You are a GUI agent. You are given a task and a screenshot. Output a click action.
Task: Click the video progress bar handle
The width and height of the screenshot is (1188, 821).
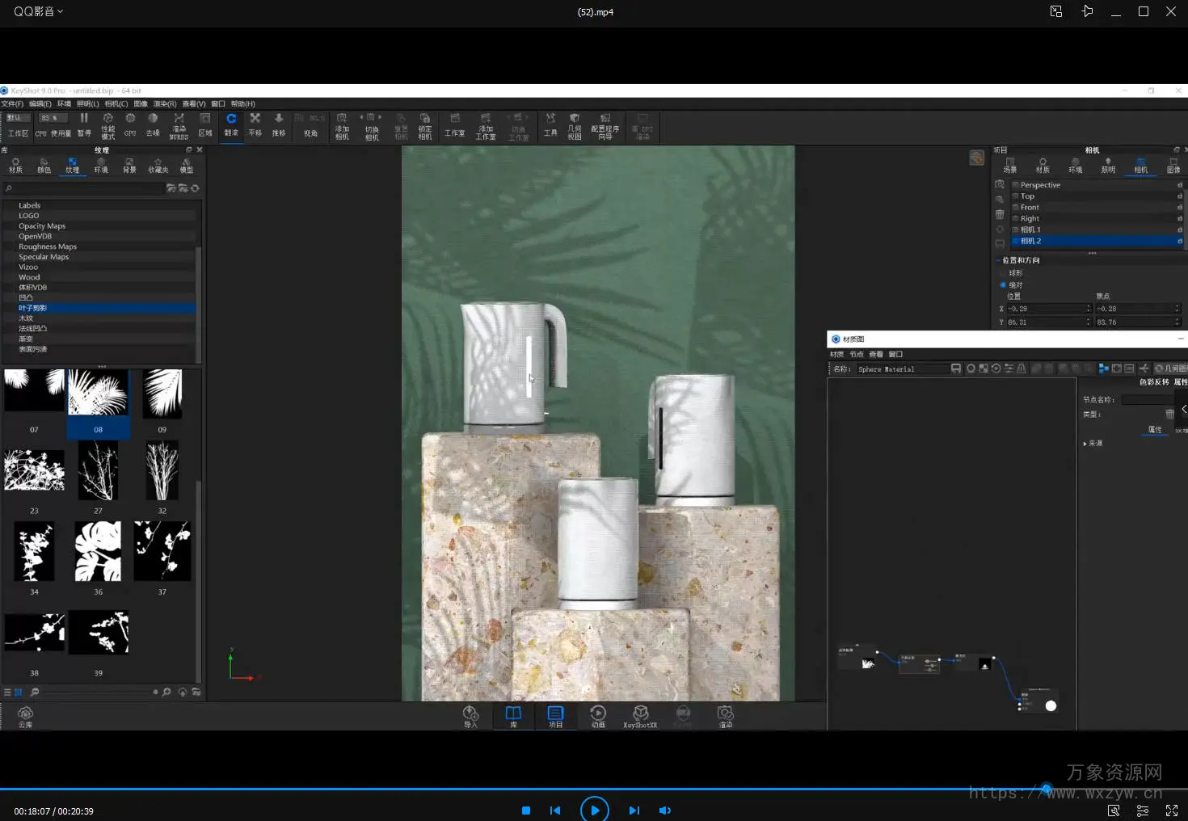pos(1047,789)
